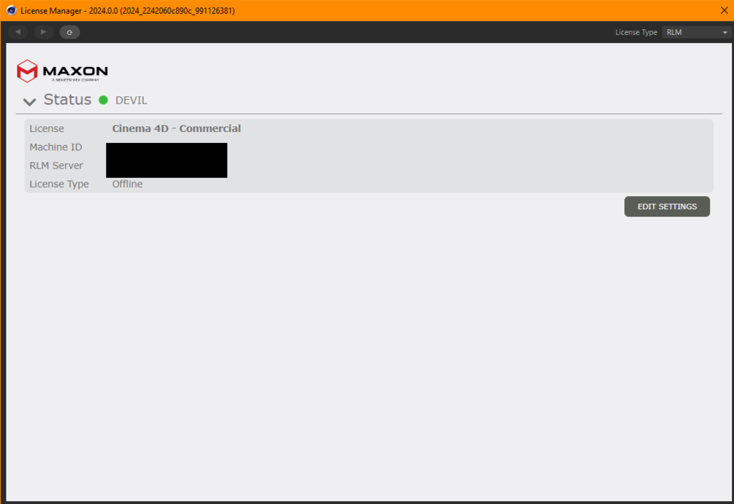Click the 'Offline' license type value
The height and width of the screenshot is (504, 734).
127,184
